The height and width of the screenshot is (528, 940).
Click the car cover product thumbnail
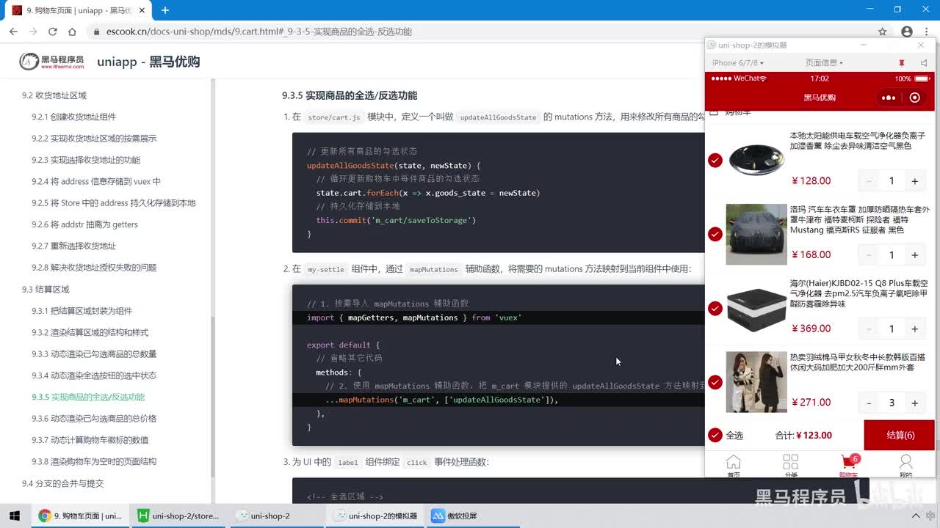[756, 234]
